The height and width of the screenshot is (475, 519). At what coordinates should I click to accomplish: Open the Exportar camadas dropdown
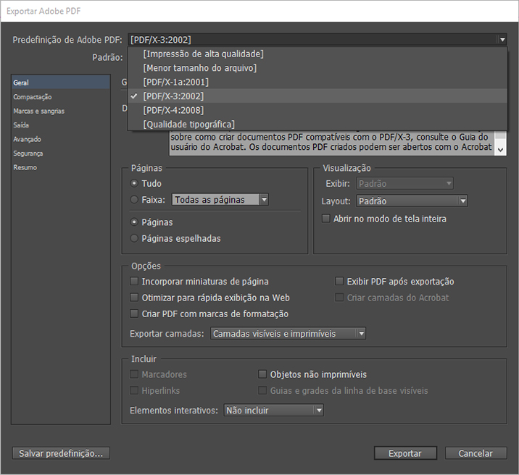tap(360, 334)
